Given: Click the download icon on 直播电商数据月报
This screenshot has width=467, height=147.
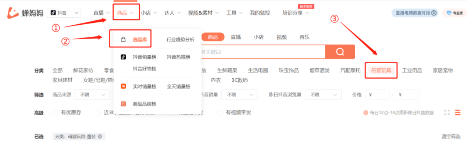Looking at the screenshot, I should point(434,13).
